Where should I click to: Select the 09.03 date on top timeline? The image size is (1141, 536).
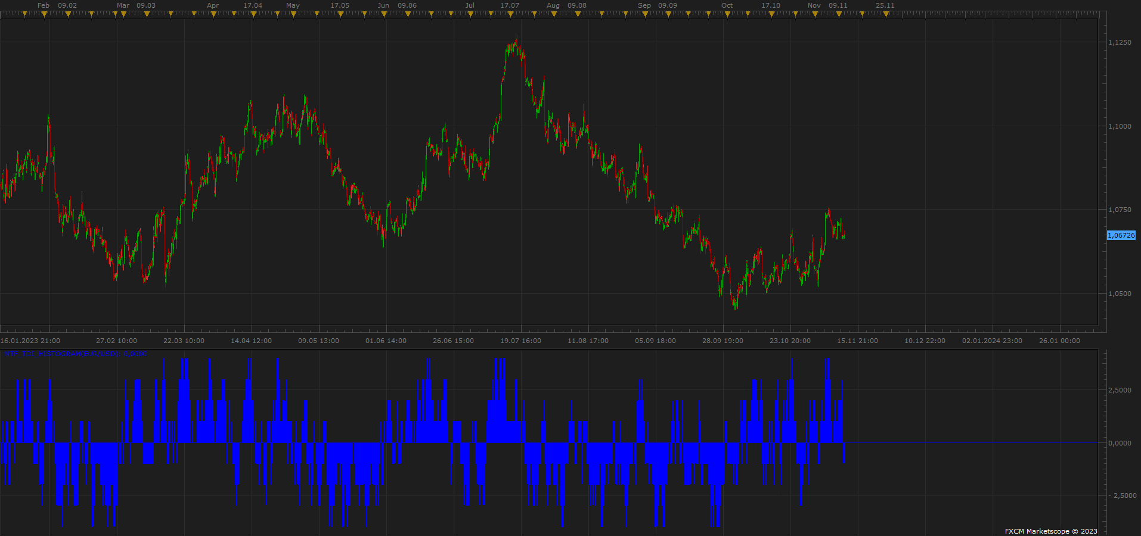[146, 5]
